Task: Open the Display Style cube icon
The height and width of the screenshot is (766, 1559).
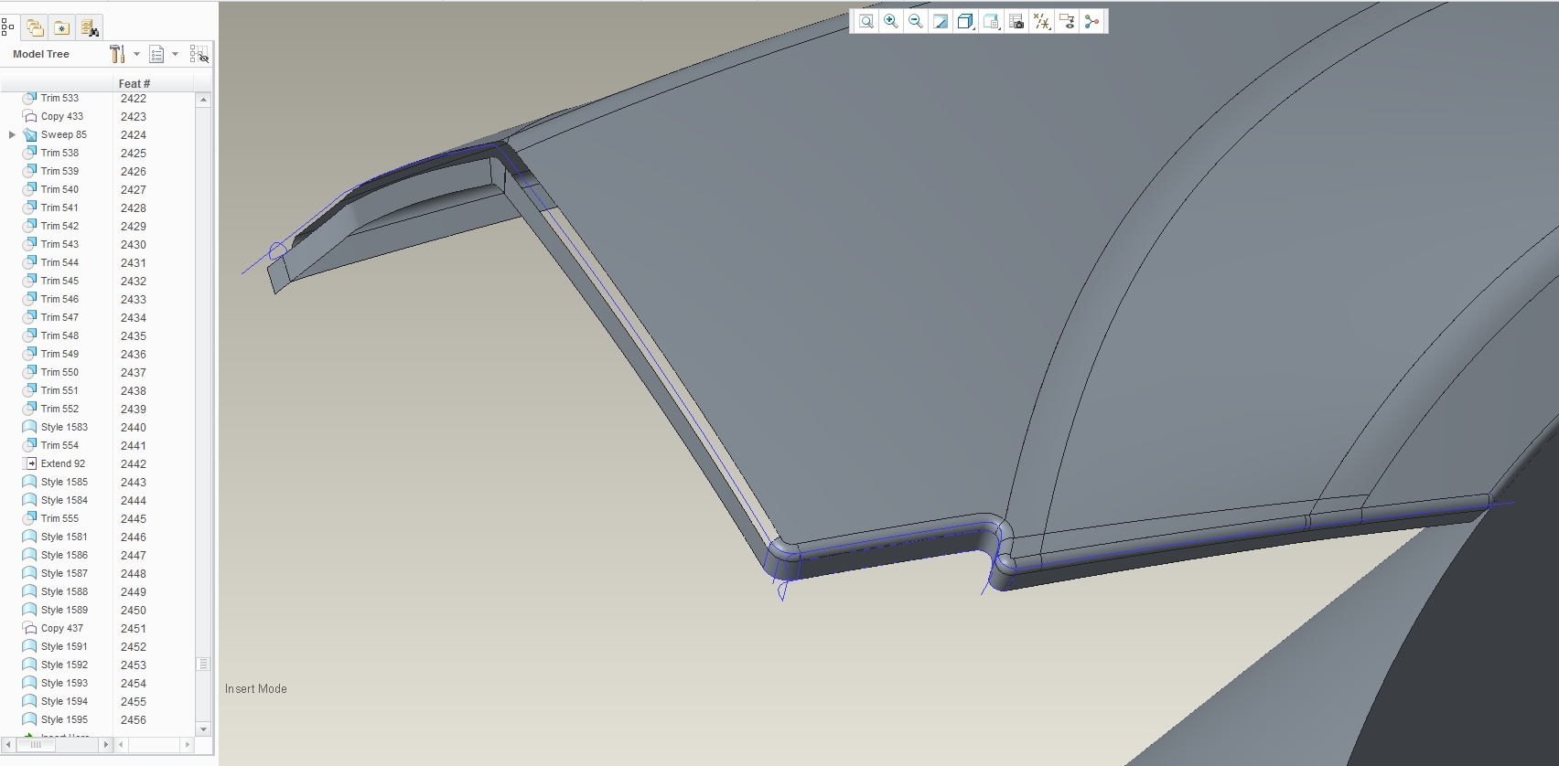Action: pos(965,22)
